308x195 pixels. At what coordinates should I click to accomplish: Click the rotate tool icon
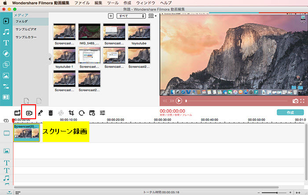click(x=82, y=113)
